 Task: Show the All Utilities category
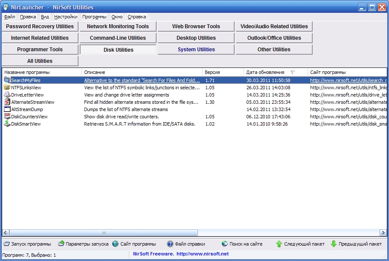(x=40, y=61)
